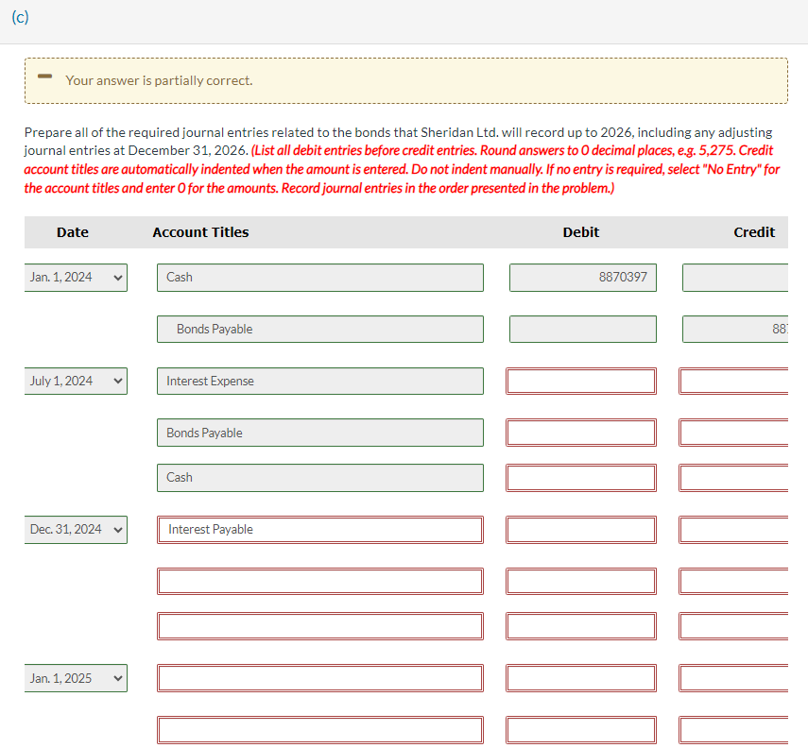Image resolution: width=808 pixels, height=748 pixels.
Task: Open the Jan. 1, 2024 date dropdown
Action: 76,278
